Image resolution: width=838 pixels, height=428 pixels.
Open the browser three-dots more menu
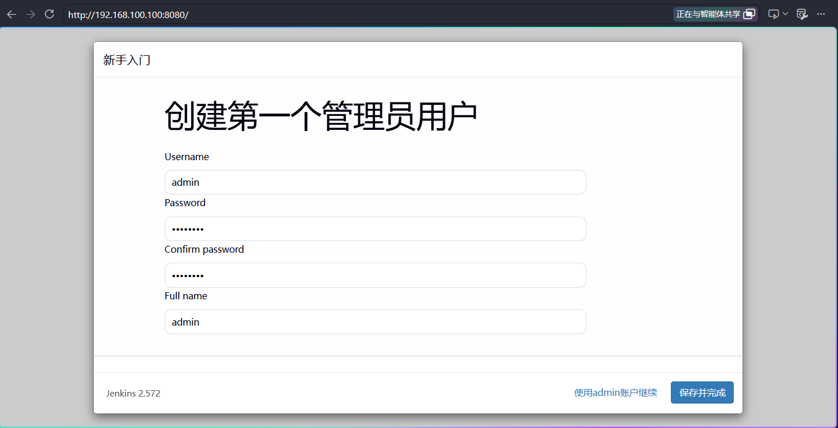point(821,14)
